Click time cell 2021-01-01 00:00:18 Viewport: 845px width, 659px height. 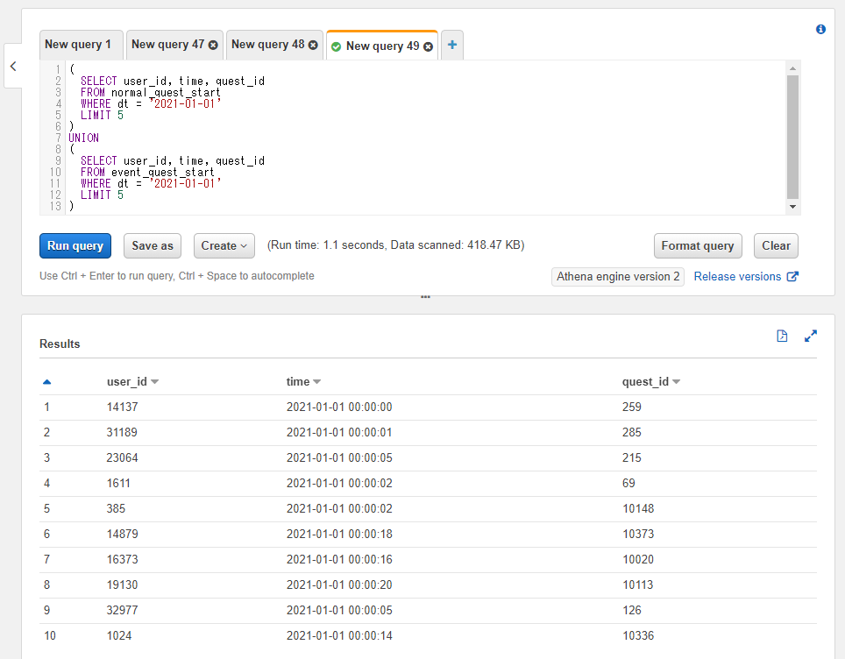339,534
